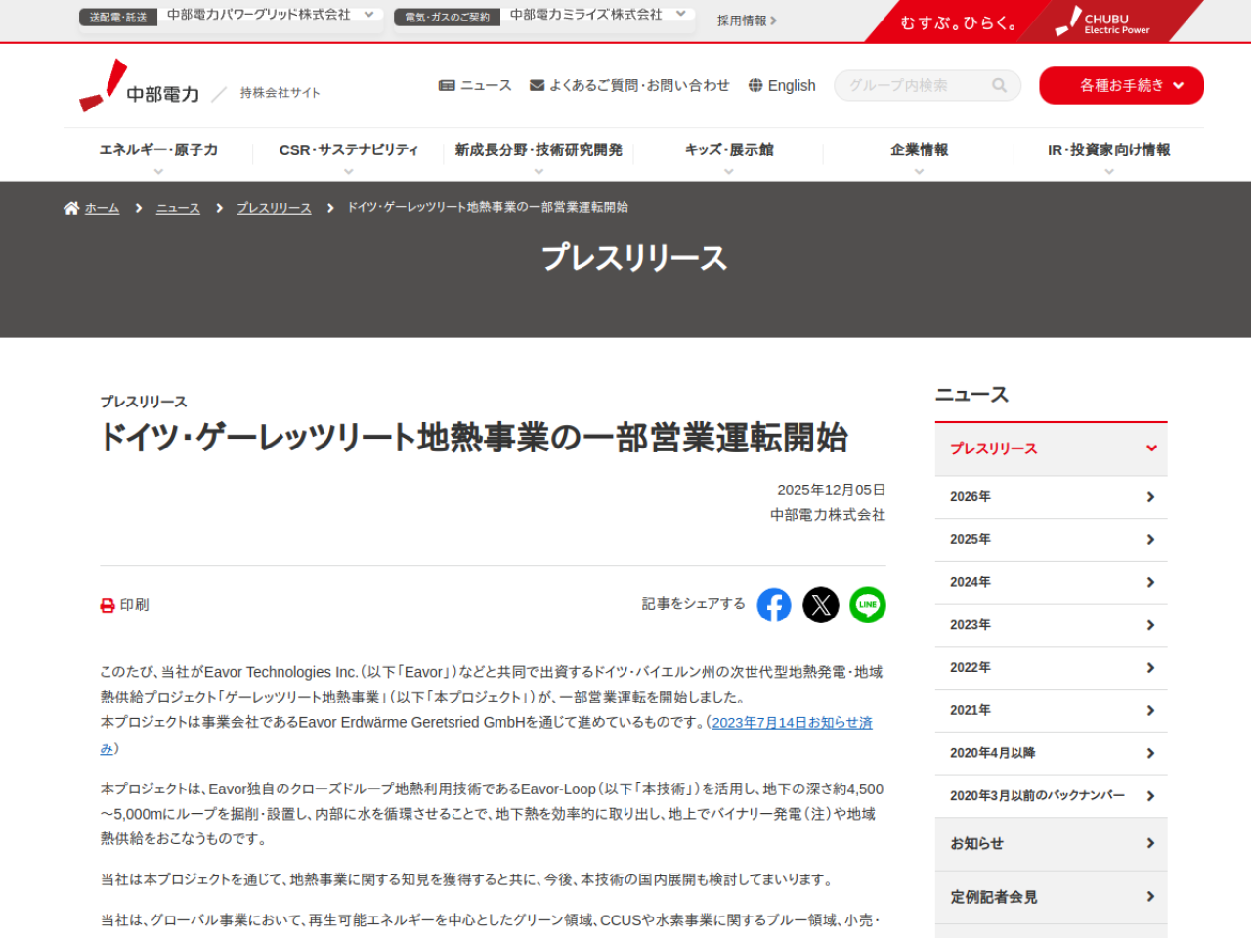Click the ニュース sidebar heading

click(x=971, y=395)
